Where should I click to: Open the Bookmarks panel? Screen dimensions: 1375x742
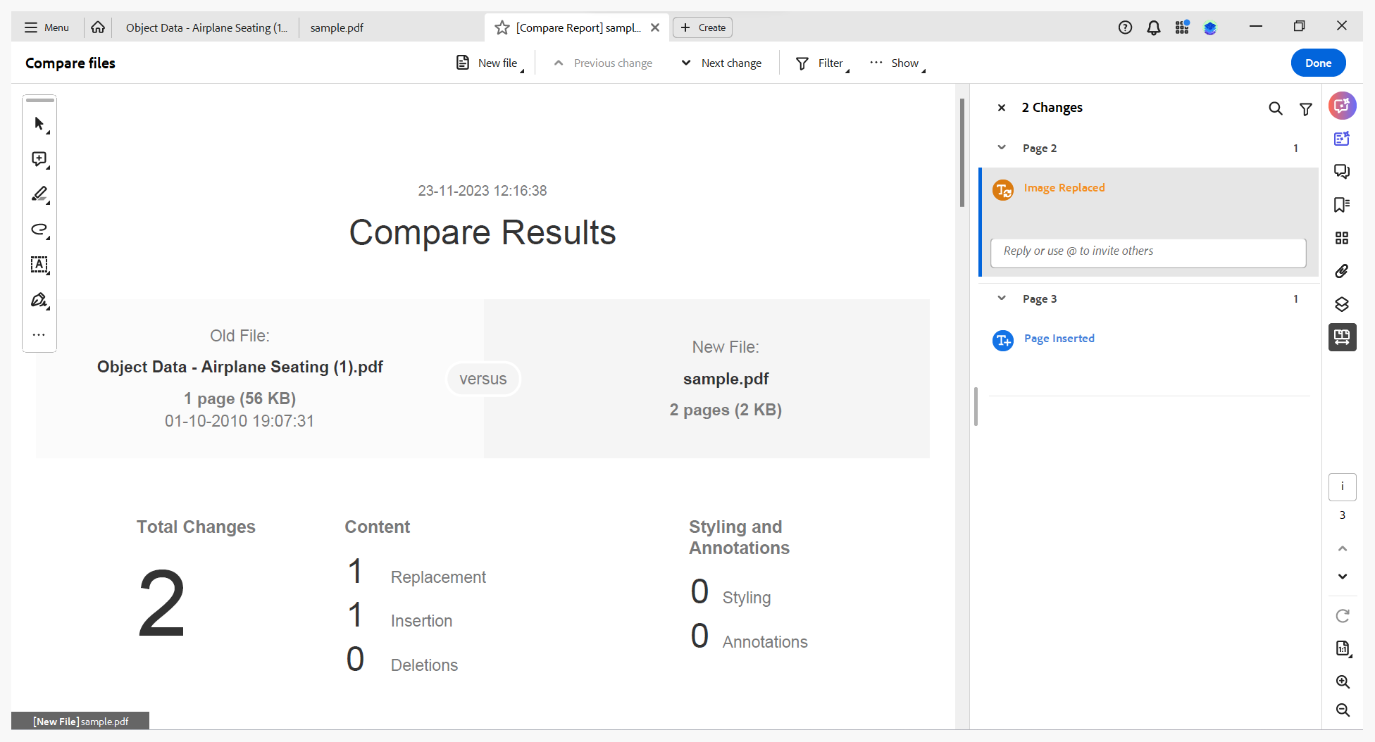pos(1342,205)
